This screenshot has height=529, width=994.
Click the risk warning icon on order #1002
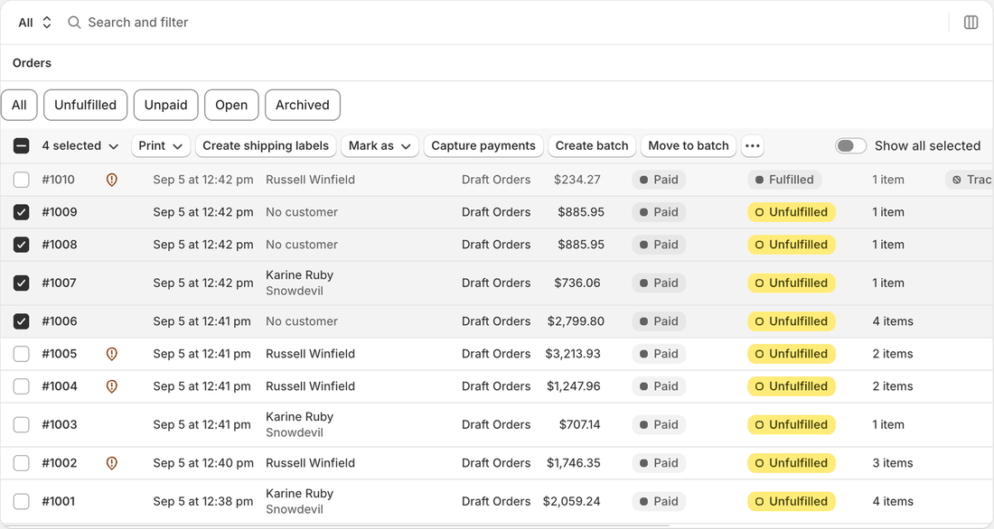click(111, 463)
